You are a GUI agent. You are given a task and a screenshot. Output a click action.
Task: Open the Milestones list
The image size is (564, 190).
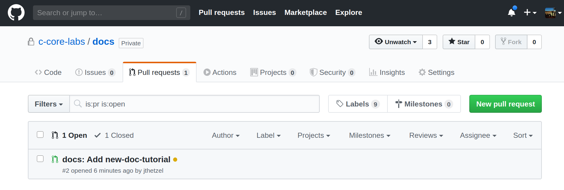[x=424, y=104]
